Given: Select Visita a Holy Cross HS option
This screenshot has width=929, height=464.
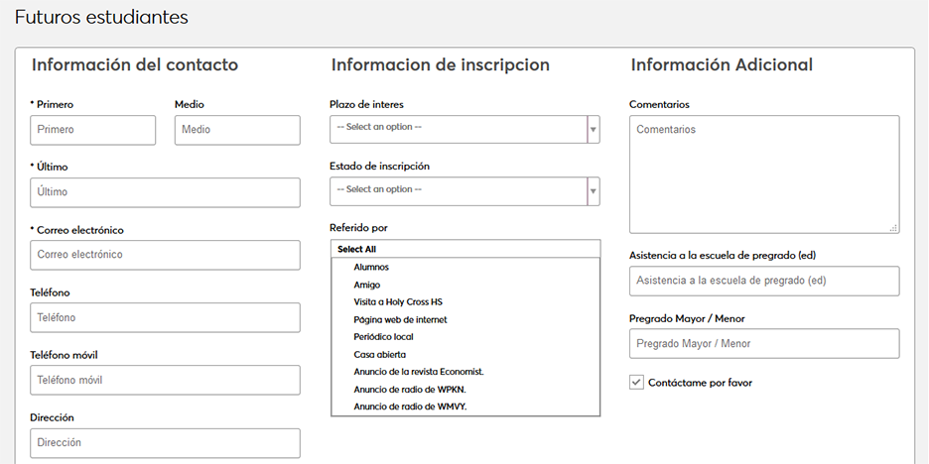Looking at the screenshot, I should [398, 302].
